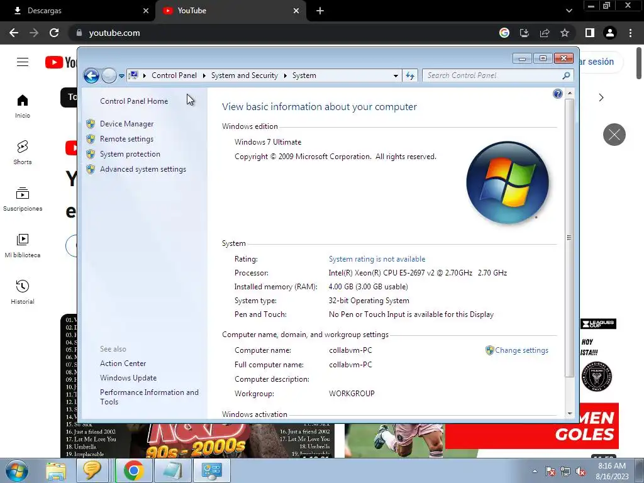Show hidden system tray icons
The height and width of the screenshot is (483, 644).
(x=535, y=472)
